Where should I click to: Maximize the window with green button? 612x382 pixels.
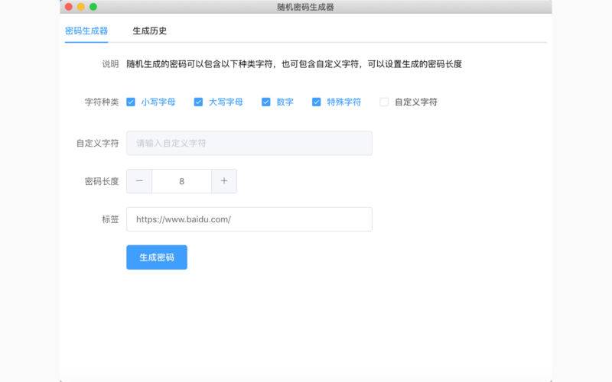(x=93, y=7)
